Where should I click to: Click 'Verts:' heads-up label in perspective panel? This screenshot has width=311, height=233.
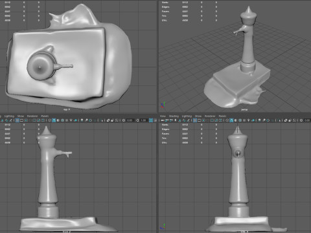(165, 2)
